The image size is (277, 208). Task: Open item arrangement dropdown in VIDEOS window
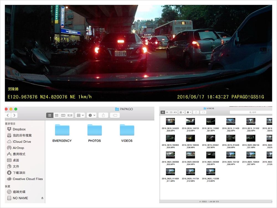tap(181, 112)
